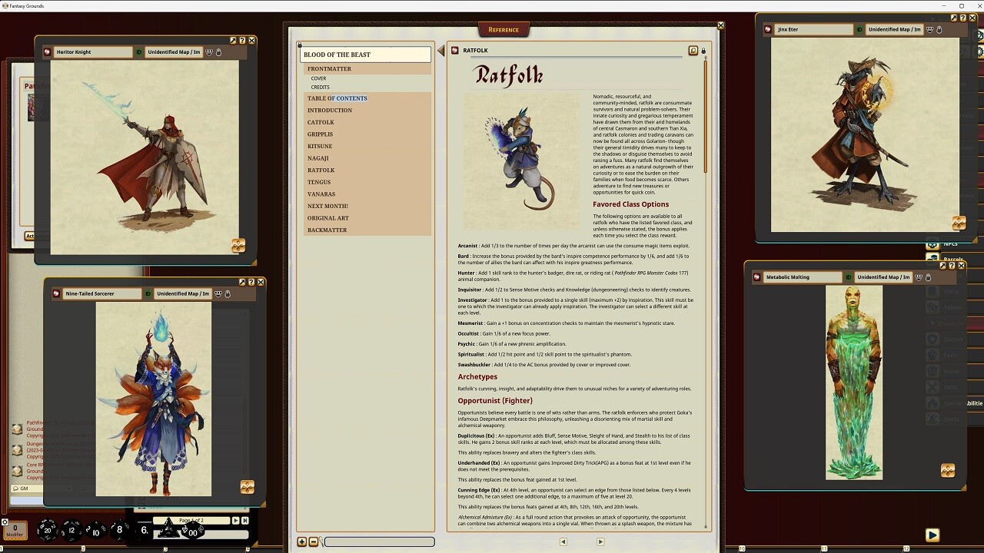Roll the black d20 die

point(46,530)
